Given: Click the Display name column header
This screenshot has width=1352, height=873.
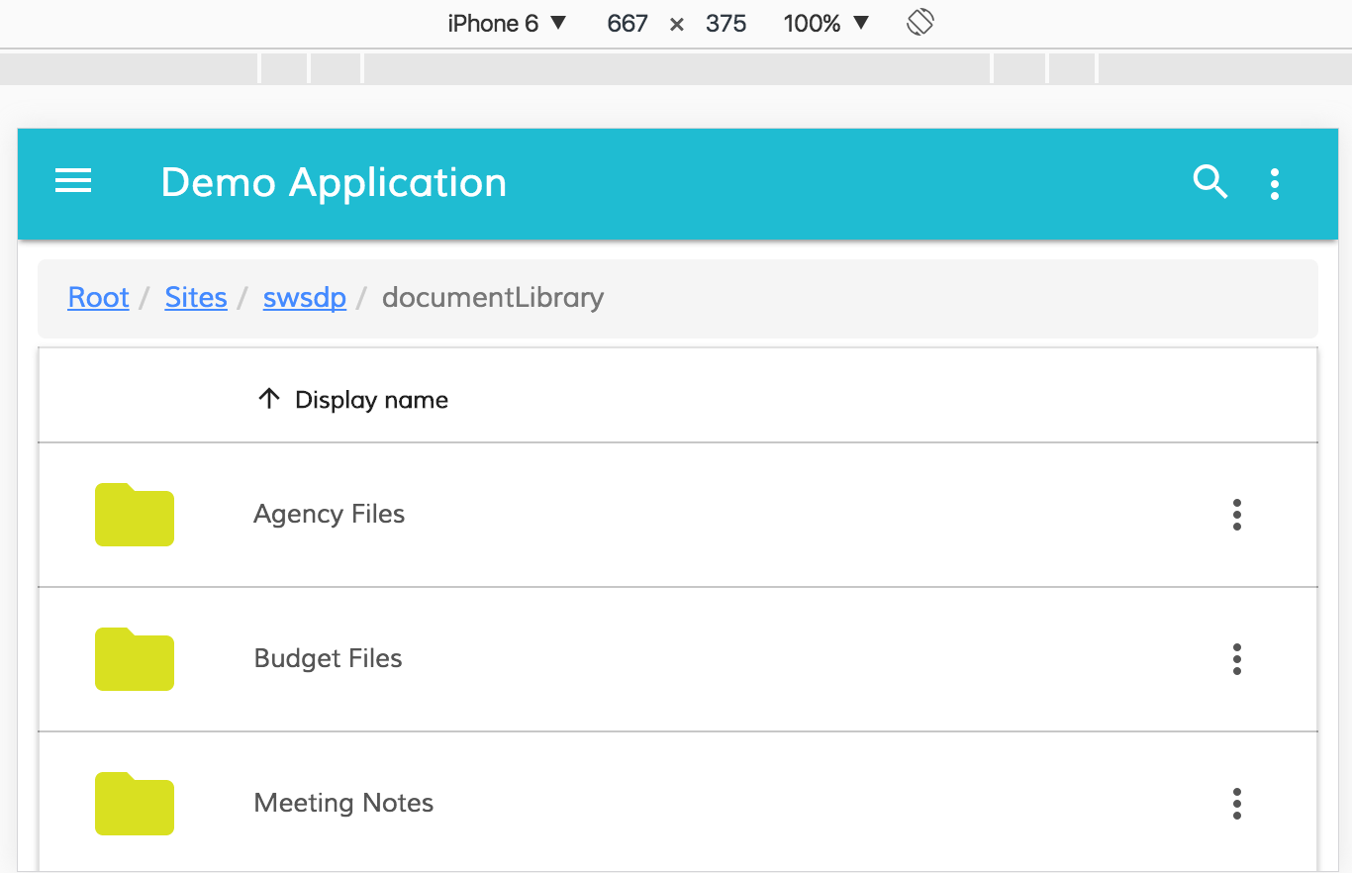Looking at the screenshot, I should [x=370, y=399].
